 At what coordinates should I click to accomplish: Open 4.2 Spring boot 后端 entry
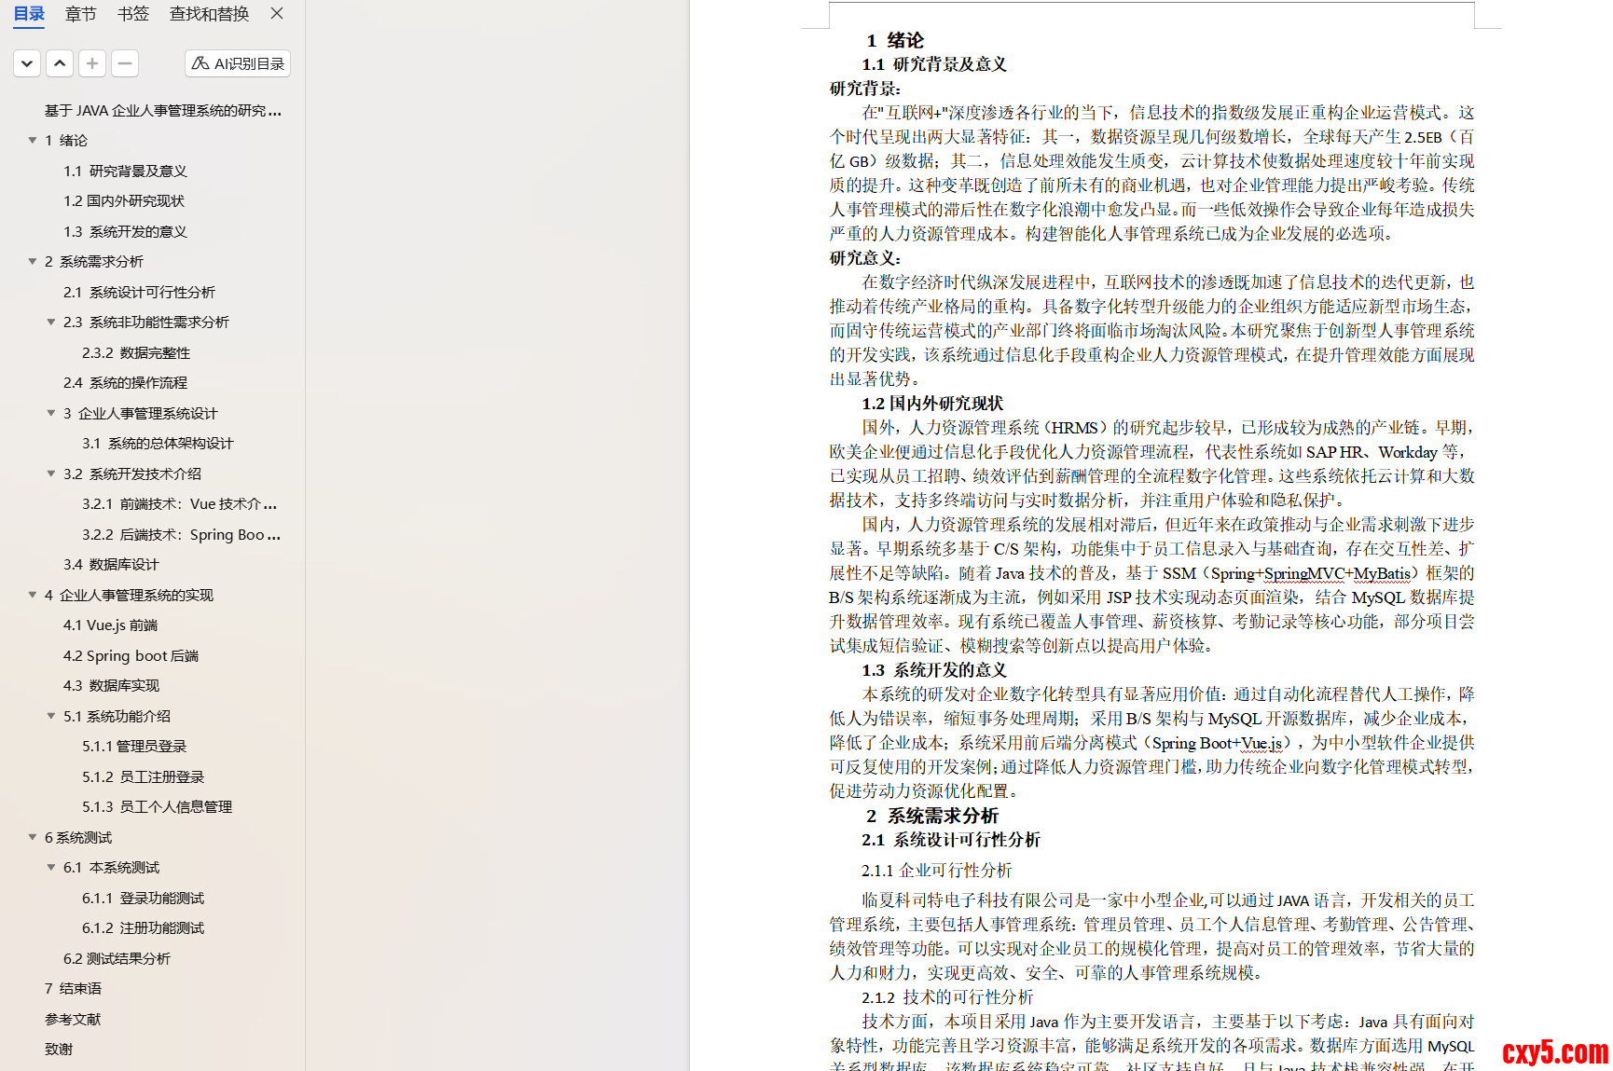(x=131, y=656)
